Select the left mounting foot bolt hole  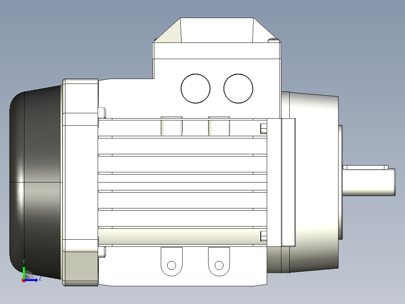[x=171, y=265]
